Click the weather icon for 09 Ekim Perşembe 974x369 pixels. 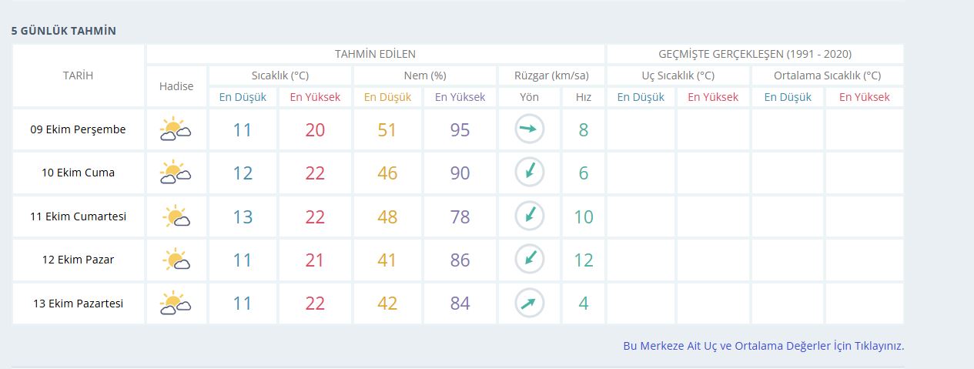[x=176, y=129]
